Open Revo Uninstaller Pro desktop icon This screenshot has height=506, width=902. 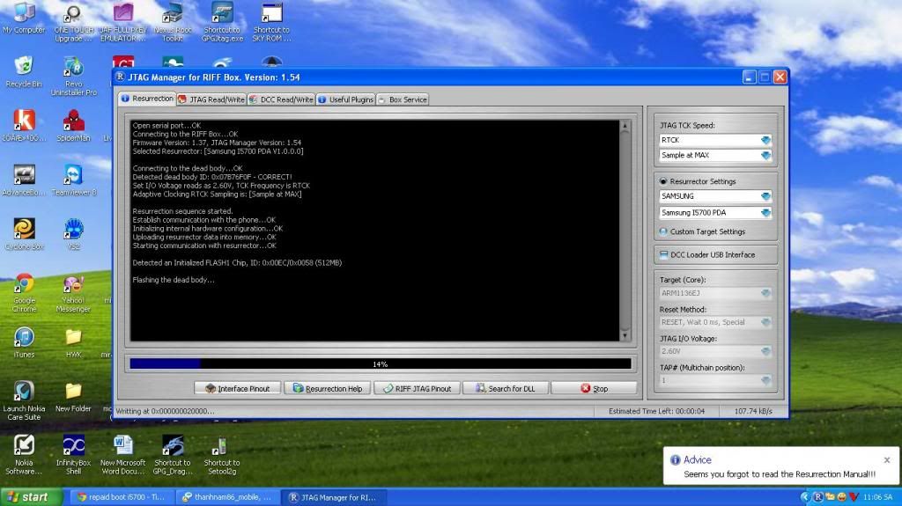click(74, 76)
